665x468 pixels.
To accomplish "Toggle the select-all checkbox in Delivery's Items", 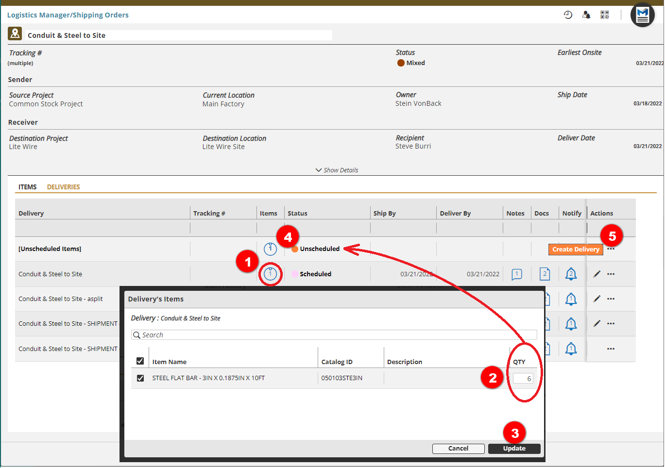I will pos(140,361).
